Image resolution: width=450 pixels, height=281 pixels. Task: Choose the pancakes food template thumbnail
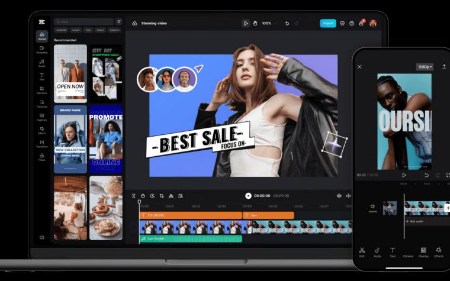coord(106,208)
